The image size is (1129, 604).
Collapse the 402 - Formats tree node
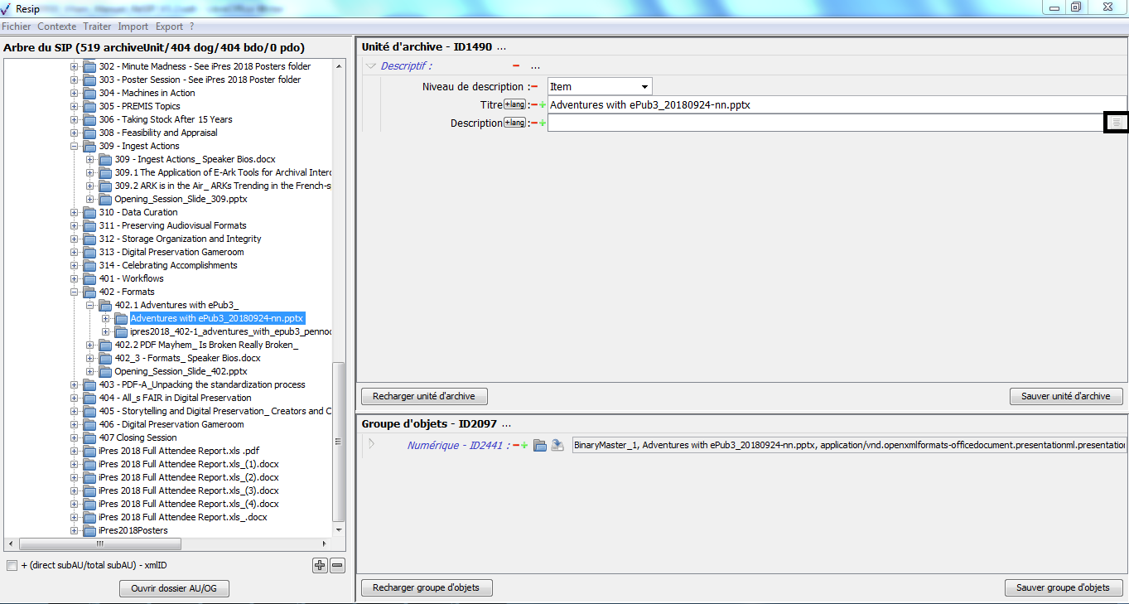point(75,292)
